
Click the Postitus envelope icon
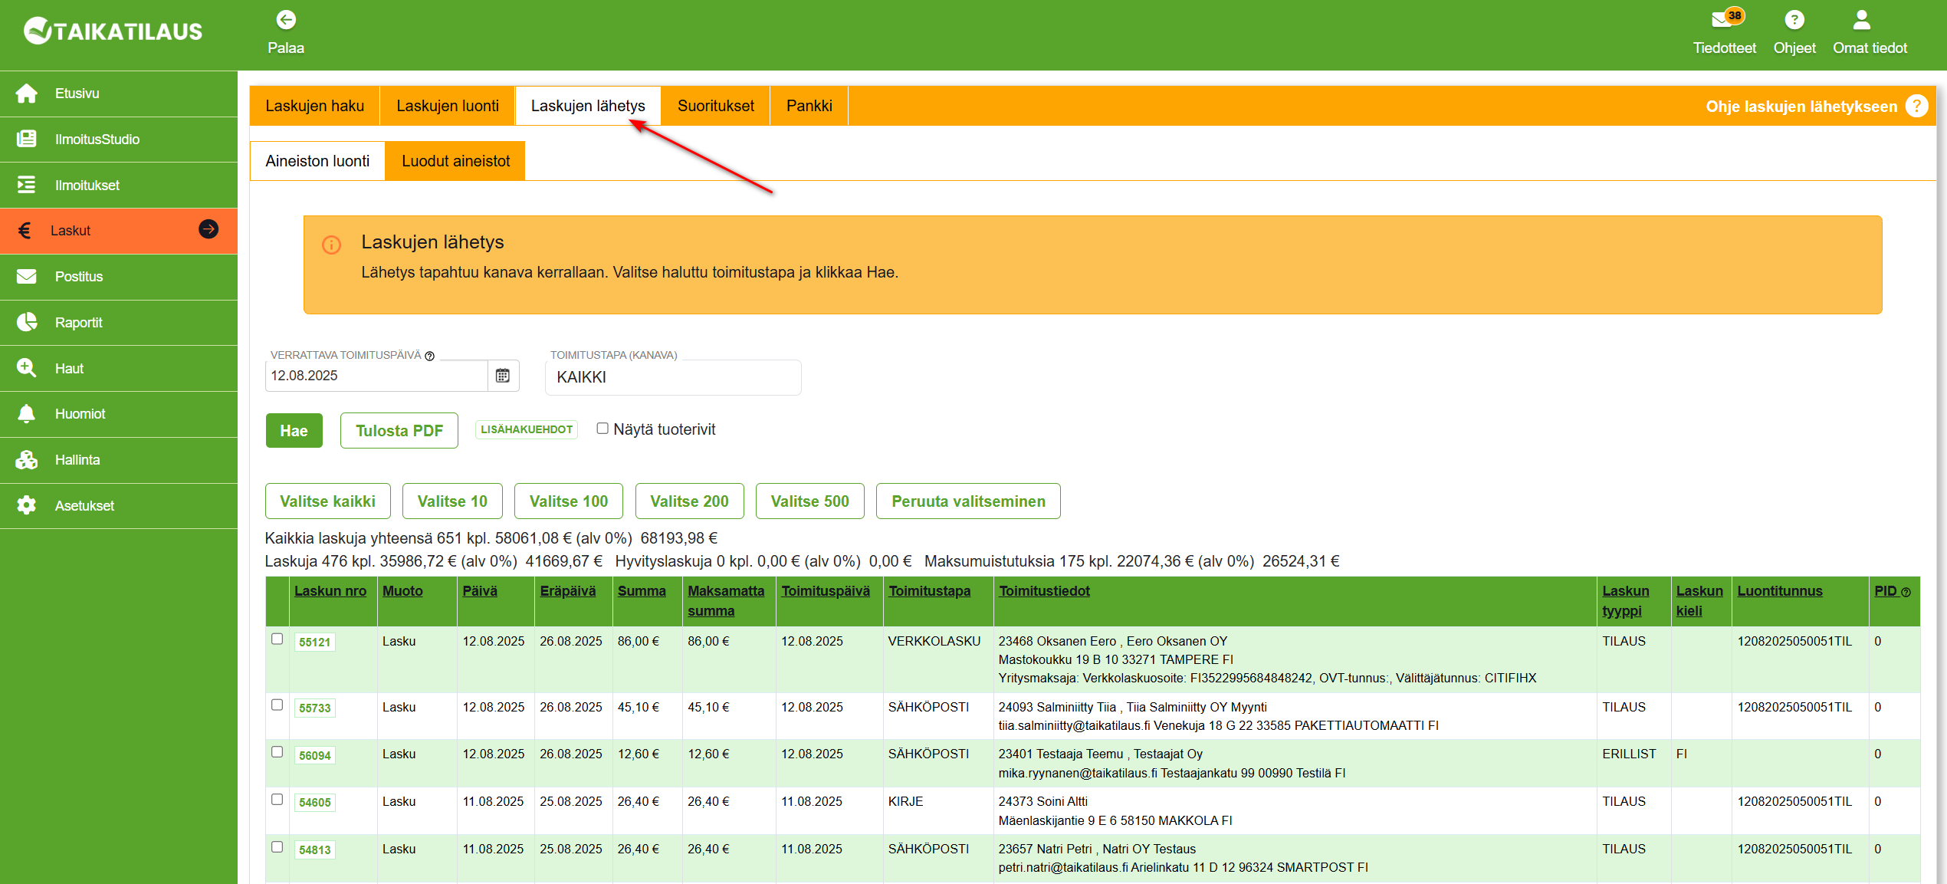[27, 276]
